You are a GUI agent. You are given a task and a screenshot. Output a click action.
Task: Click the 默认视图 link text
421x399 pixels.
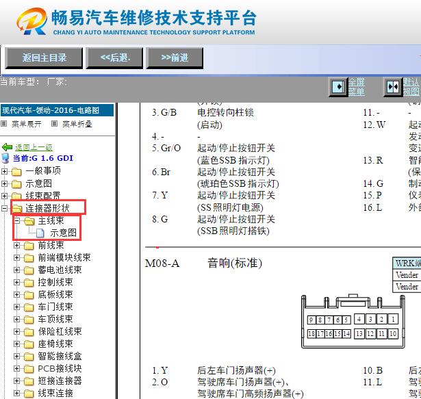(x=411, y=87)
